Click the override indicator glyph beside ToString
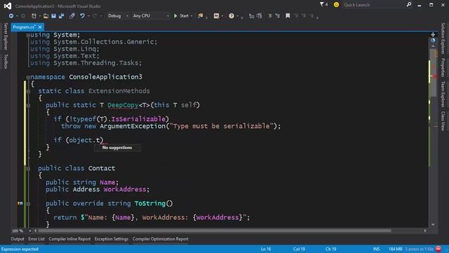Screen dimensions: 449x253 pos(20,203)
